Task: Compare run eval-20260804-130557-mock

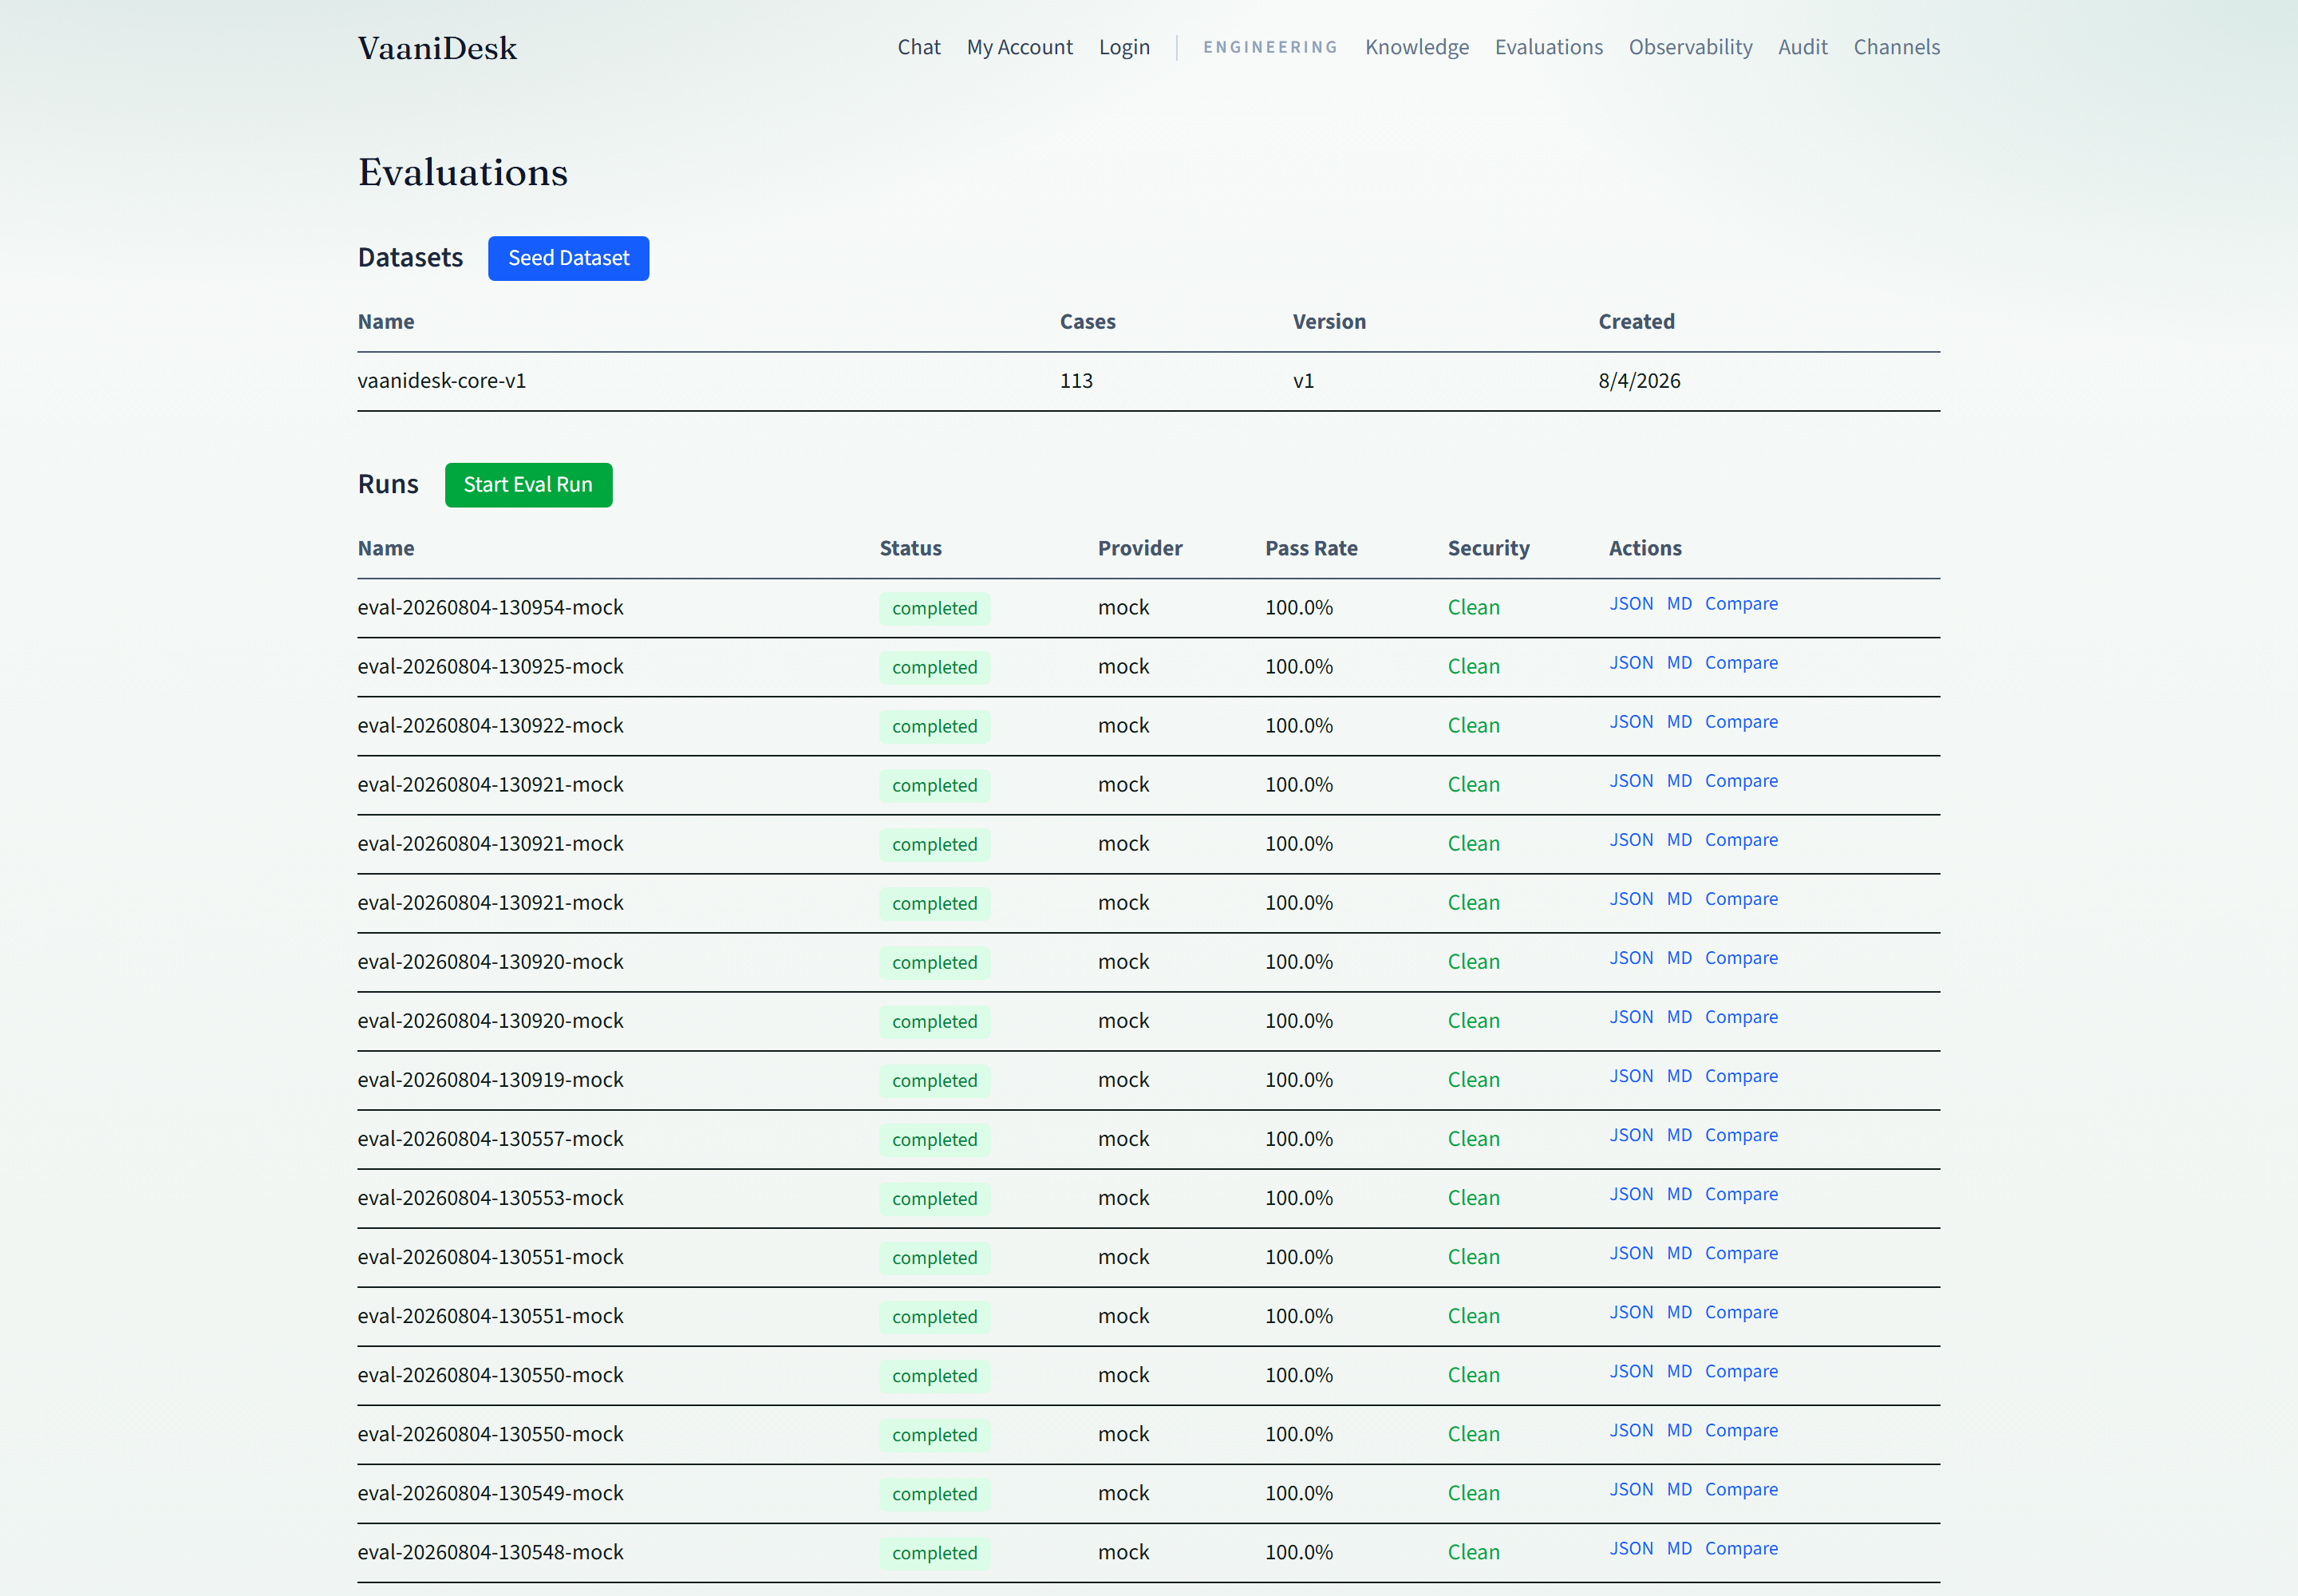Action: pos(1741,1135)
